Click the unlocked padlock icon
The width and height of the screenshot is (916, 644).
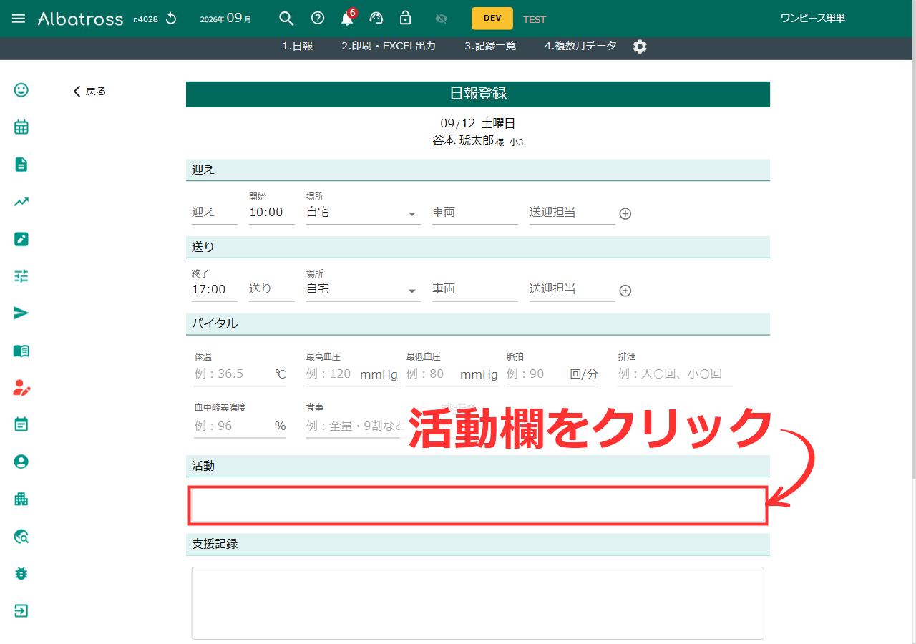[406, 18]
